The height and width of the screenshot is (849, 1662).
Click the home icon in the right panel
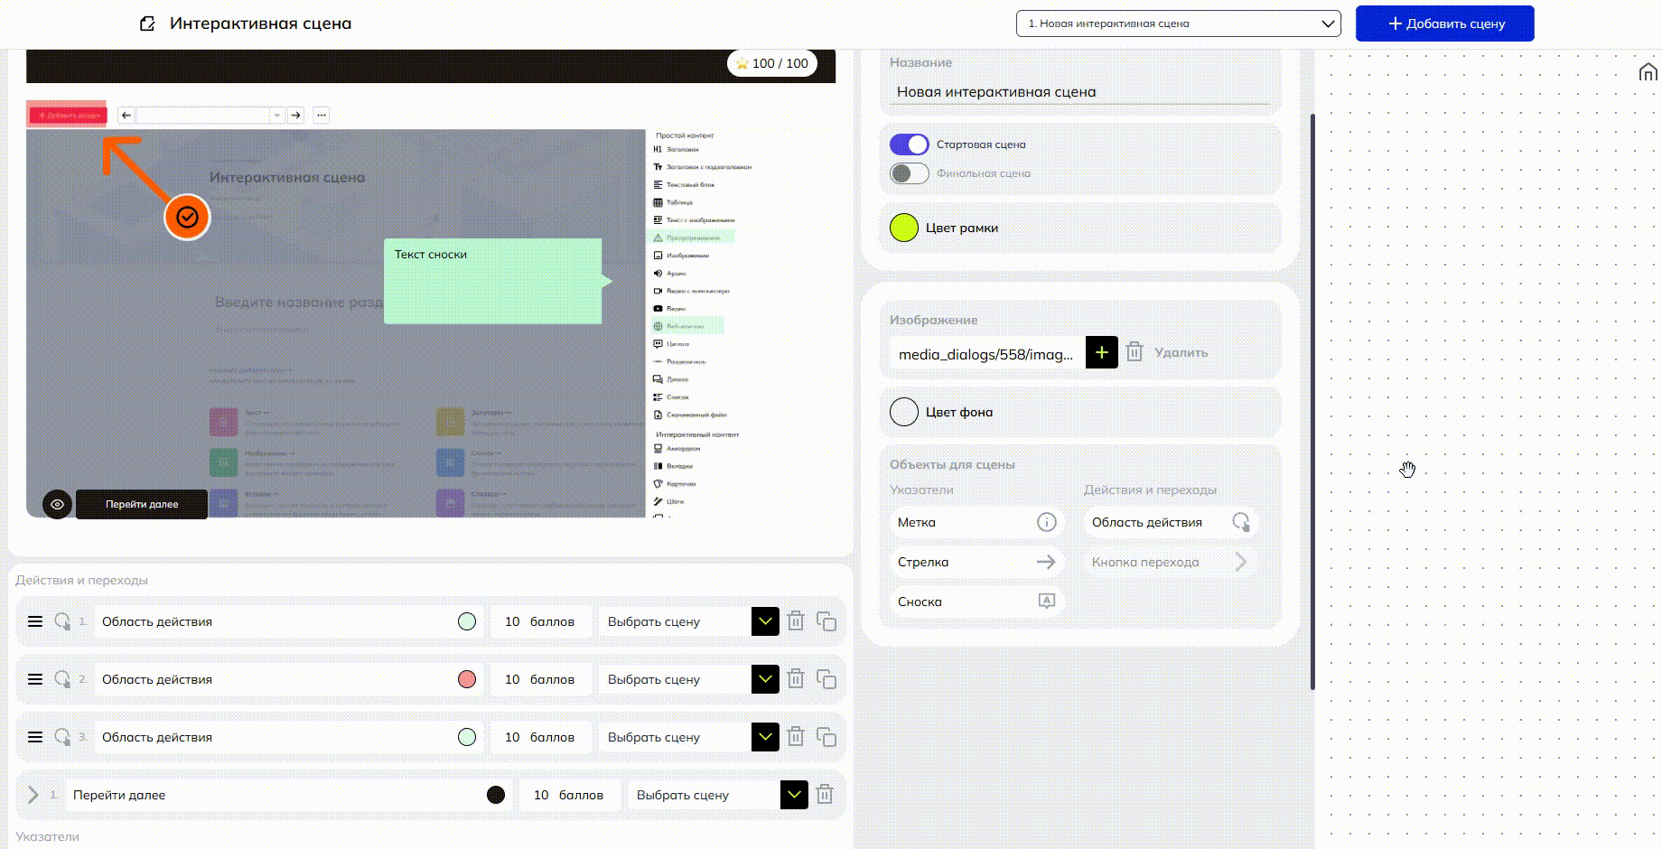tap(1648, 72)
